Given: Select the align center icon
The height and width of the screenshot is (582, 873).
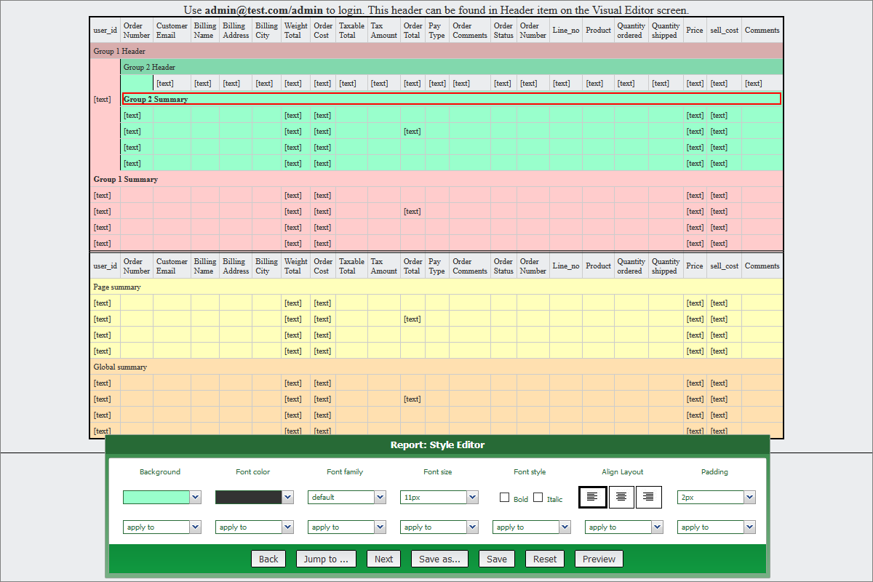Looking at the screenshot, I should [621, 497].
